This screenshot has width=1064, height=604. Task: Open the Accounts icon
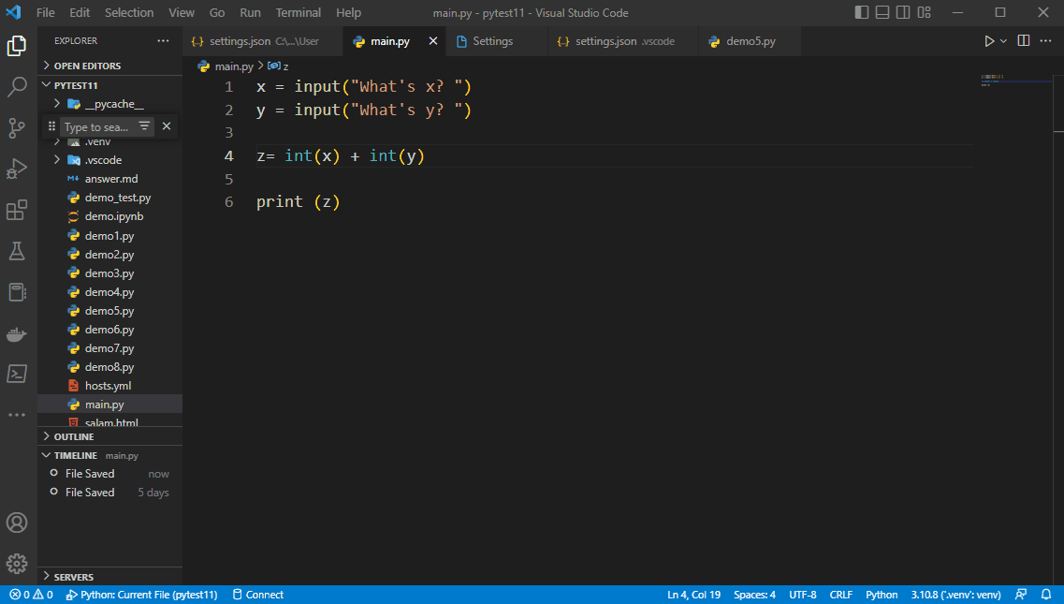coord(17,523)
